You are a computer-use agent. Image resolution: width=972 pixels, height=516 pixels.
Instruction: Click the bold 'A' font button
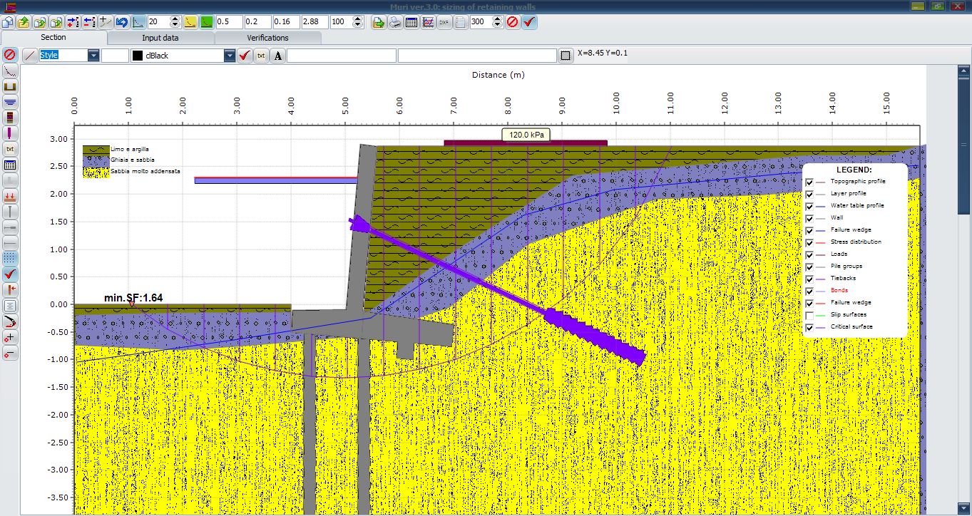277,56
